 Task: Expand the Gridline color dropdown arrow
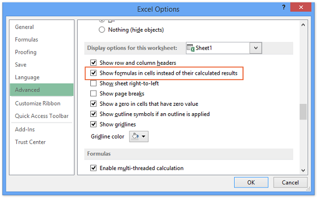144,136
